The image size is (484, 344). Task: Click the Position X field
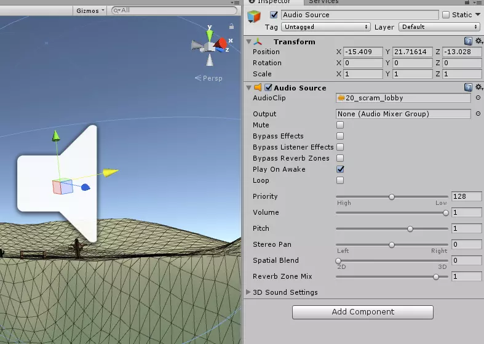click(363, 52)
